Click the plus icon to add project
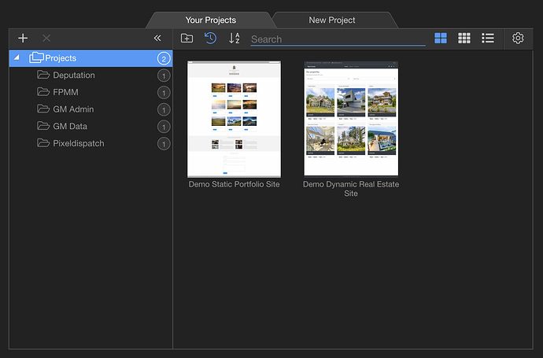The image size is (543, 358). click(23, 38)
